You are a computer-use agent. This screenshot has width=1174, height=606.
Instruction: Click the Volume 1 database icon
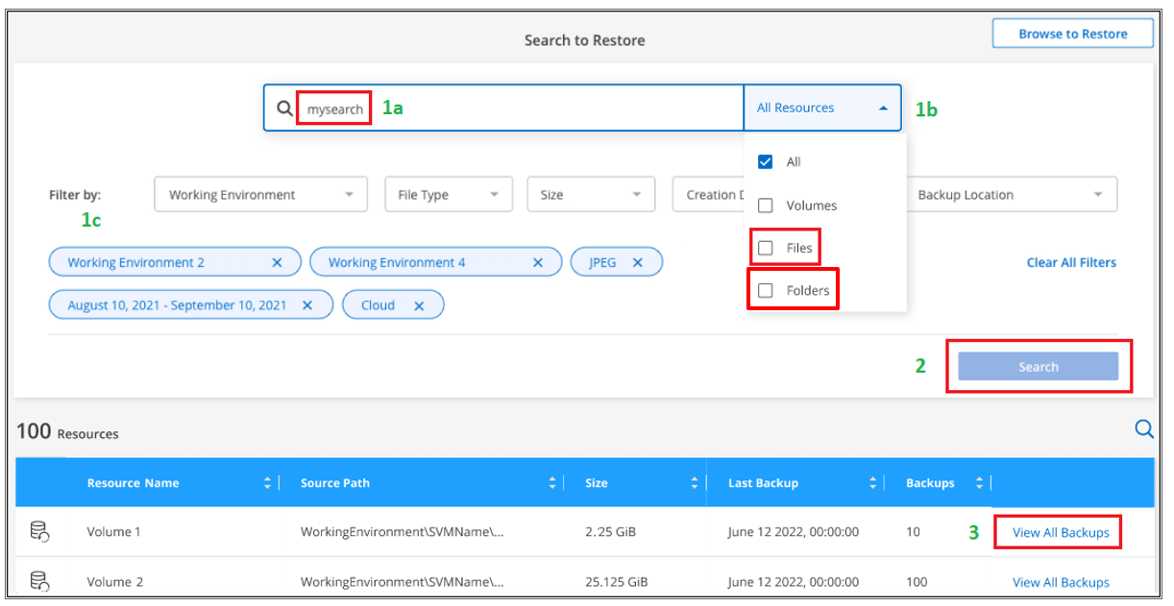pyautogui.click(x=40, y=531)
